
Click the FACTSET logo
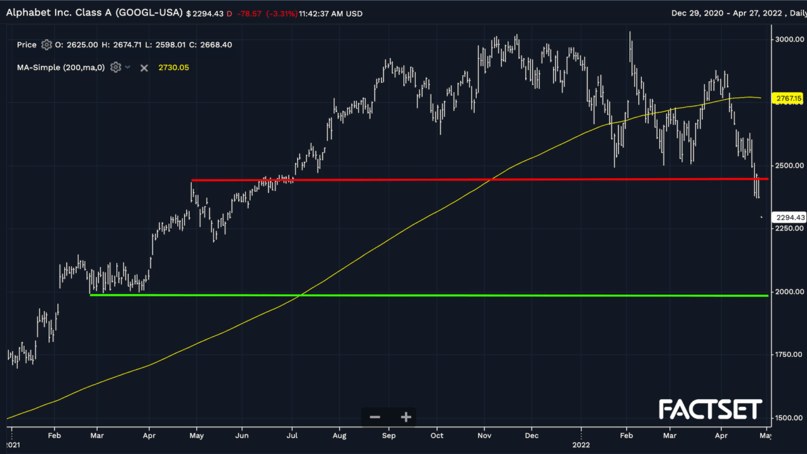pos(711,409)
